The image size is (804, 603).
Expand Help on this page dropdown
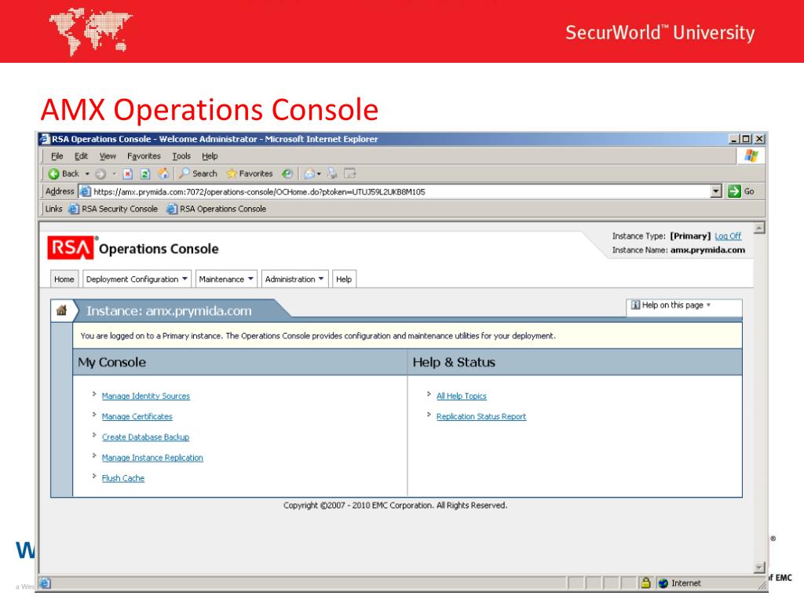[x=671, y=305]
